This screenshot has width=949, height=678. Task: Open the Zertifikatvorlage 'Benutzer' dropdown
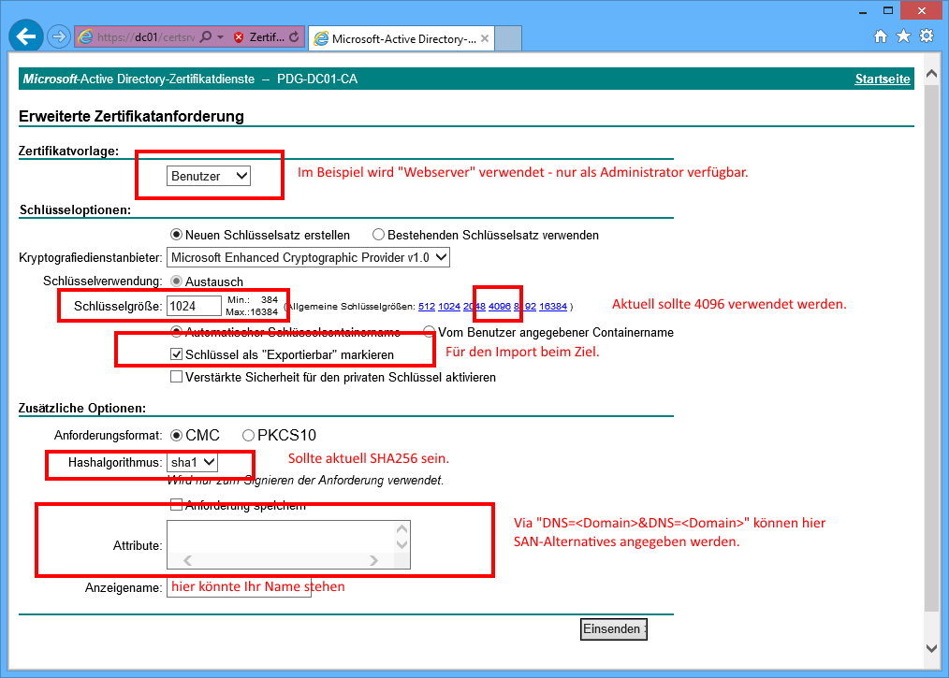click(209, 176)
